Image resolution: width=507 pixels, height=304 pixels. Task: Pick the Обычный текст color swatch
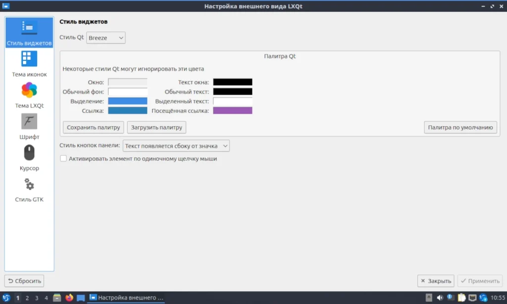coord(233,92)
